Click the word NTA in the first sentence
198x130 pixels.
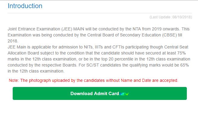pos(137,29)
